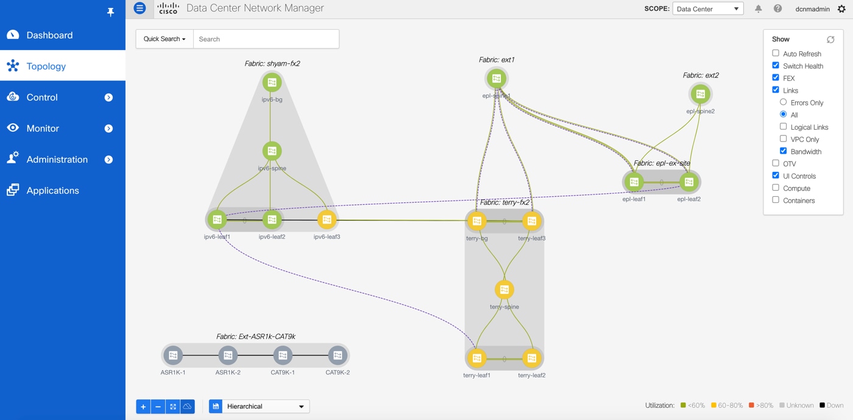Image resolution: width=853 pixels, height=420 pixels.
Task: Enable the VPC Only checkbox
Action: coord(784,138)
